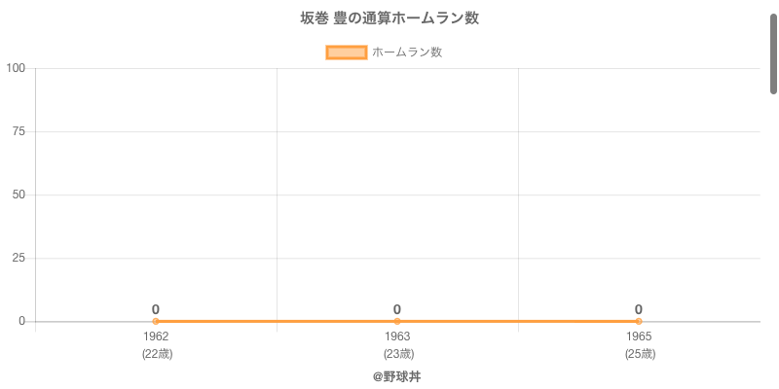Screen dimensions: 779x389
Task: Click the 1965 x-axis year label
Action: click(x=639, y=336)
